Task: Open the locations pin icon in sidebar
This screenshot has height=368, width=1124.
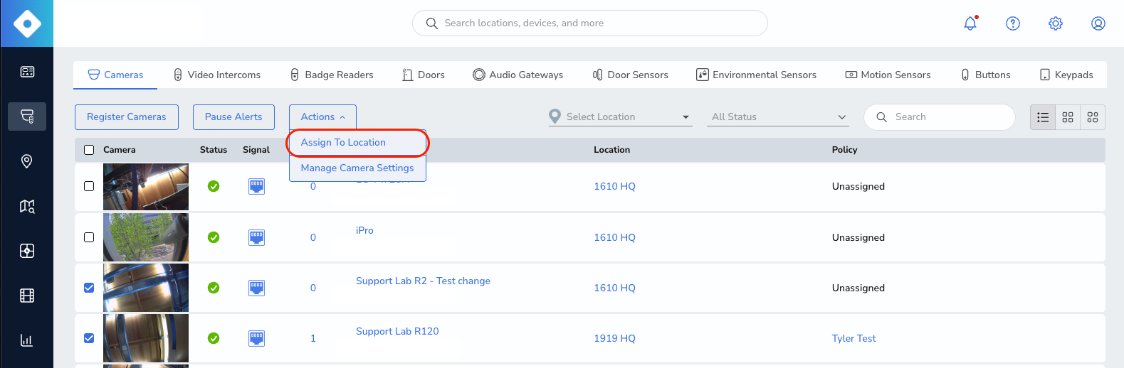Action: 27,161
